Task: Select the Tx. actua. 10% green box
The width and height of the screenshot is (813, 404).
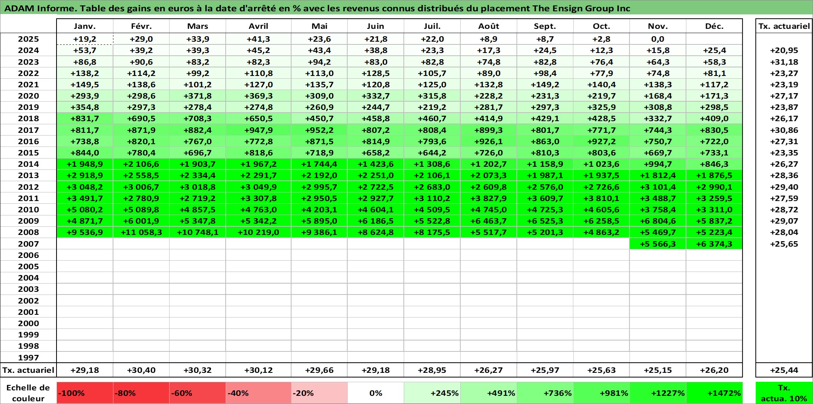Action: tap(784, 393)
